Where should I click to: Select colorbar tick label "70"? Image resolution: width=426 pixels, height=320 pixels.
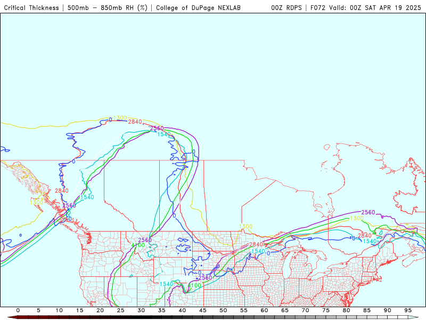point(305,310)
